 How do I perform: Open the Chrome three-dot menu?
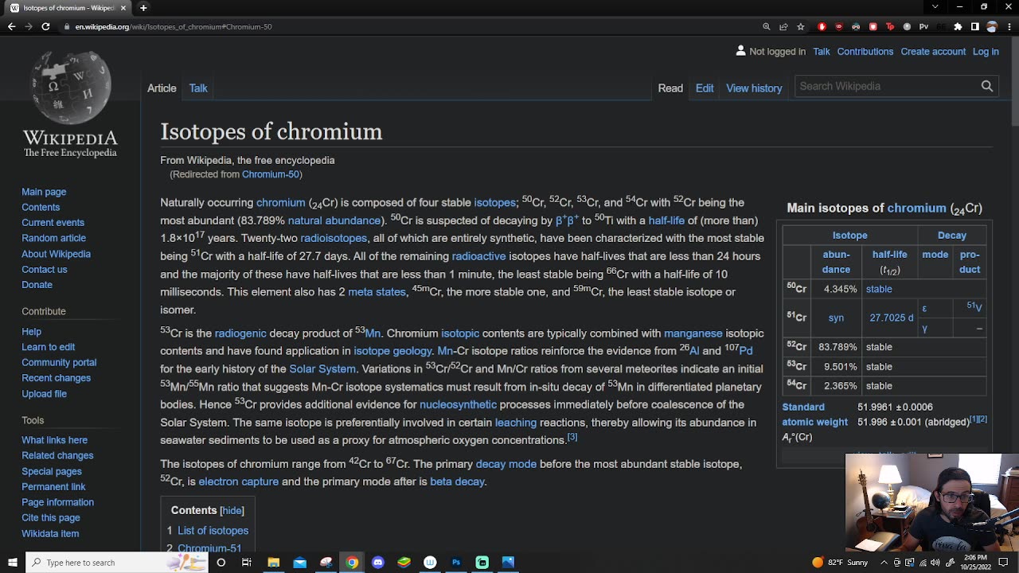point(1008,26)
